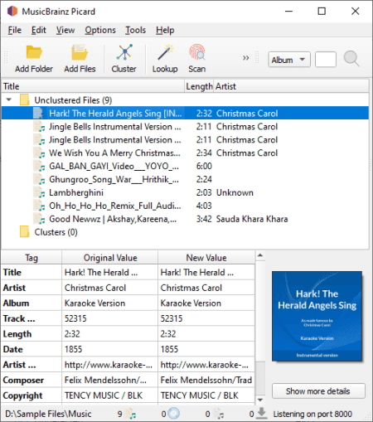Screen dimensions: 373x422
Task: Click the status bar files count icon
Action: (x=130, y=414)
